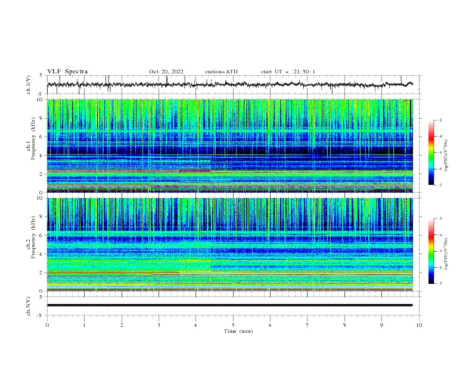Click the 'ch.3(V)' axis label
The width and height of the screenshot is (472, 365).
[x=29, y=306]
